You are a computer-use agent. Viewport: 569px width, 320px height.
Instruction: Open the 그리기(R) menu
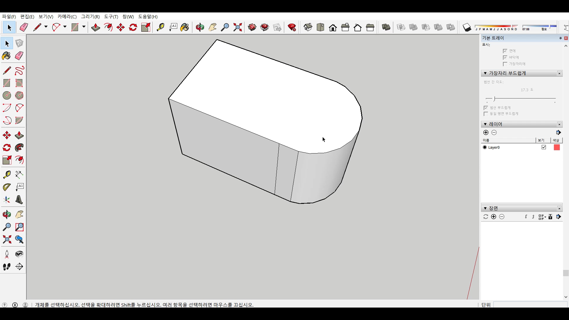(x=90, y=17)
